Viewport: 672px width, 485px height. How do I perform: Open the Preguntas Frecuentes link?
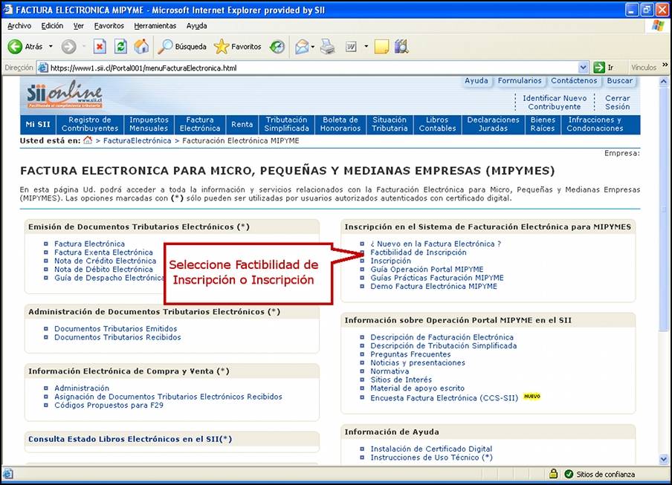point(410,354)
